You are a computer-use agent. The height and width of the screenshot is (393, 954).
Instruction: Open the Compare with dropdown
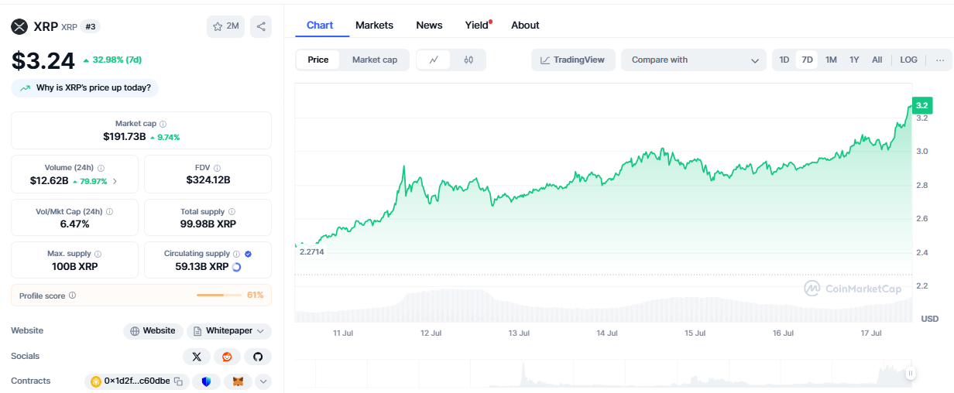click(694, 60)
